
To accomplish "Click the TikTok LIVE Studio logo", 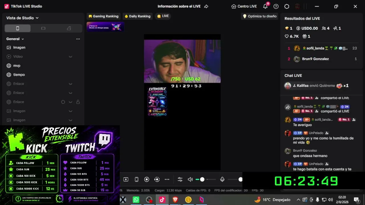I will [7, 6].
